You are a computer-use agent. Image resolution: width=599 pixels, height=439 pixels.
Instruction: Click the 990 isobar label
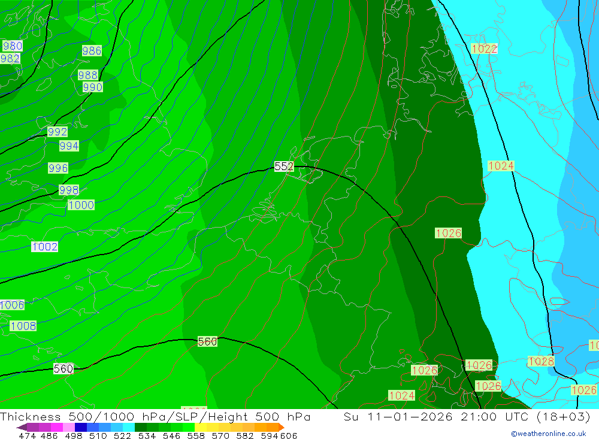92,87
